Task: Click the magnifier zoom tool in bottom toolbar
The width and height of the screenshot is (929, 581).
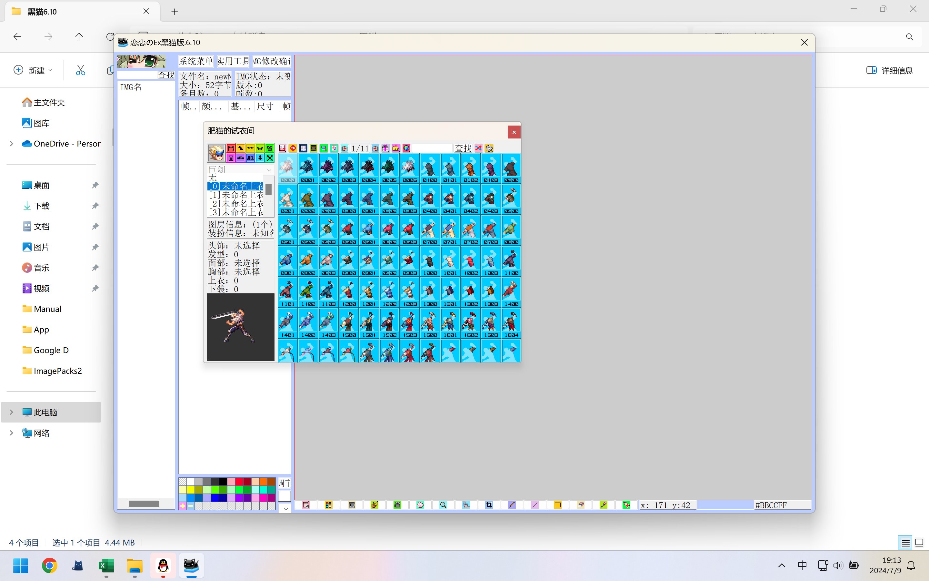Action: pos(444,505)
